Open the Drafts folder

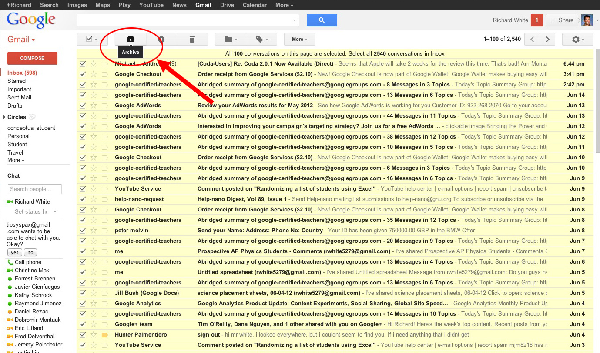click(15, 106)
